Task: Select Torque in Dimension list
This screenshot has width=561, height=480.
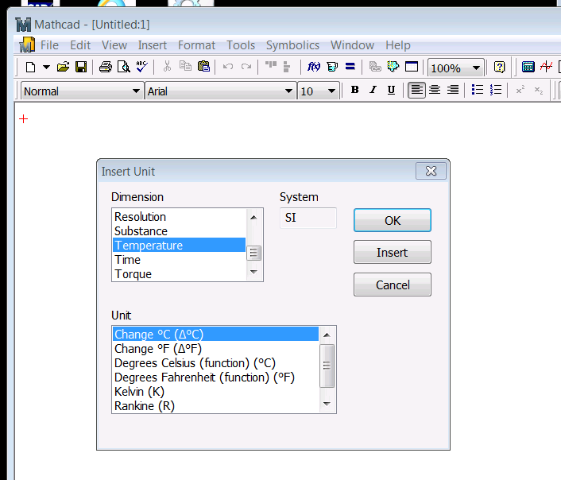Action: click(180, 274)
